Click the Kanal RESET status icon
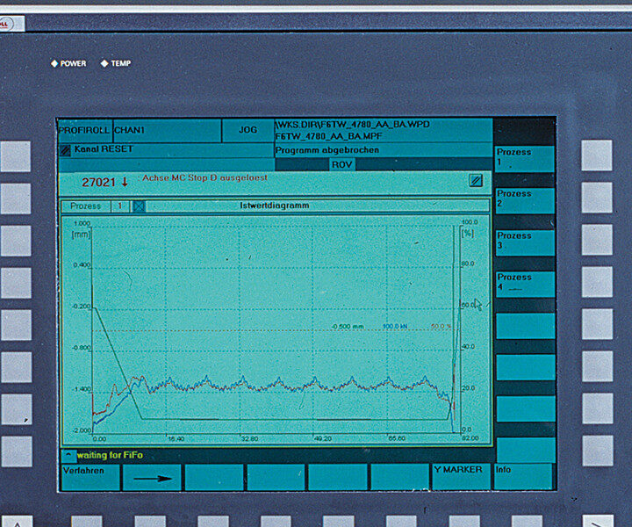Image resolution: width=632 pixels, height=527 pixels. (x=64, y=150)
